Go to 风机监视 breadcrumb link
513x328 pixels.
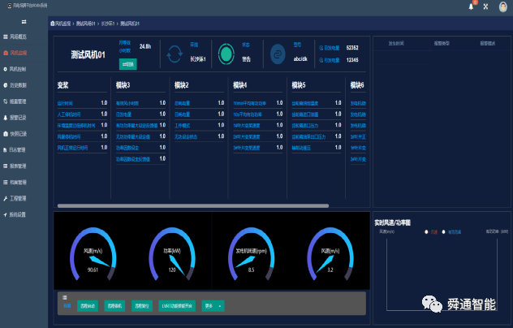click(63, 24)
